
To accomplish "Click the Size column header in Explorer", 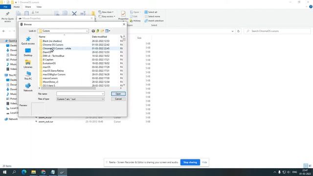I will click(139, 38).
